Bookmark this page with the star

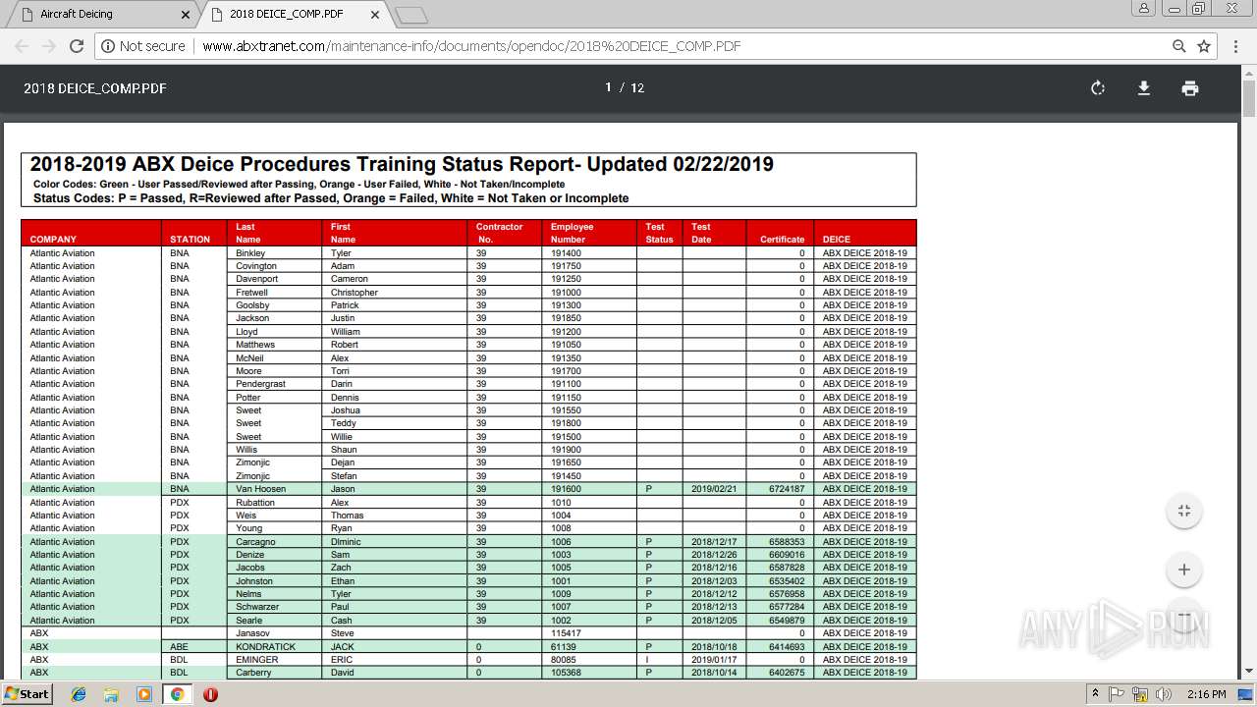click(x=1204, y=46)
